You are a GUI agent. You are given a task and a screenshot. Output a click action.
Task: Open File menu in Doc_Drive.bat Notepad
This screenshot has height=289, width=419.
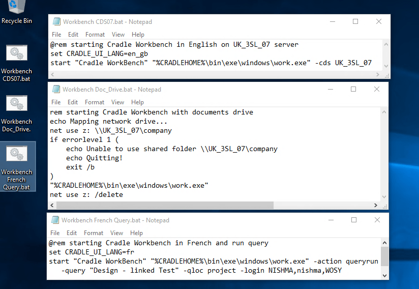click(x=56, y=102)
